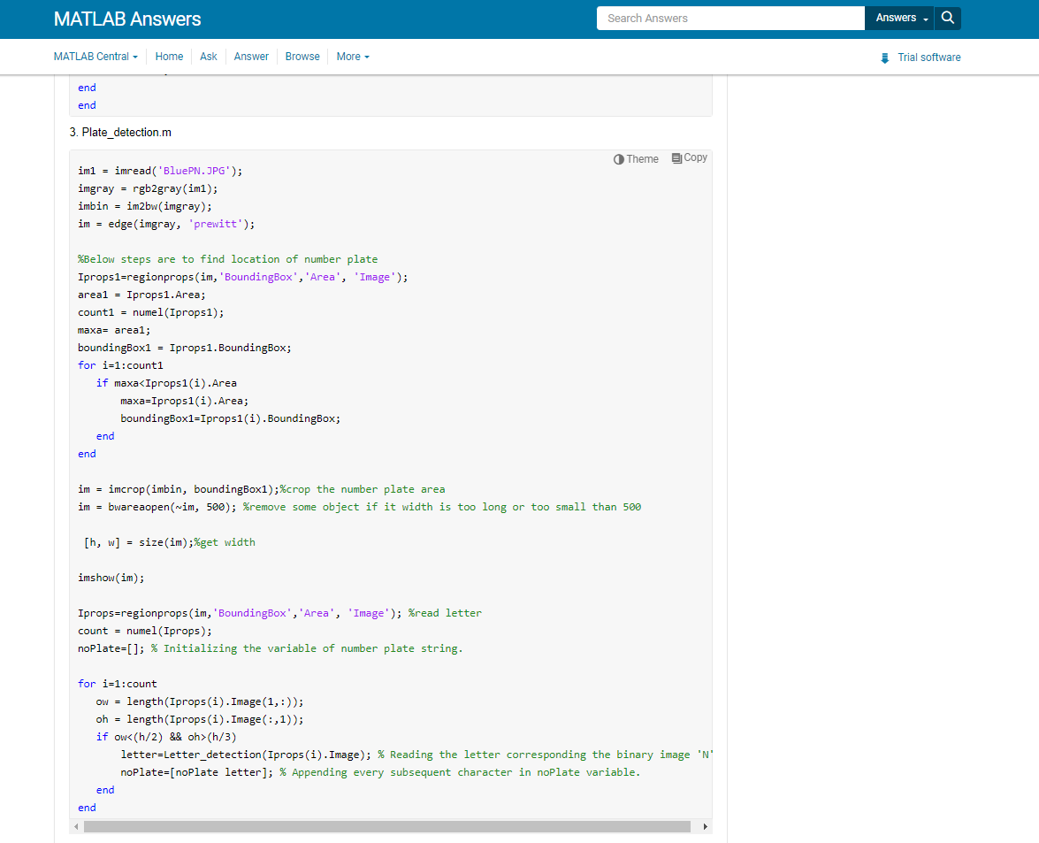Click the 'if ow<(h/2) && oh>(h/3)' line
1039x843 pixels.
(166, 737)
